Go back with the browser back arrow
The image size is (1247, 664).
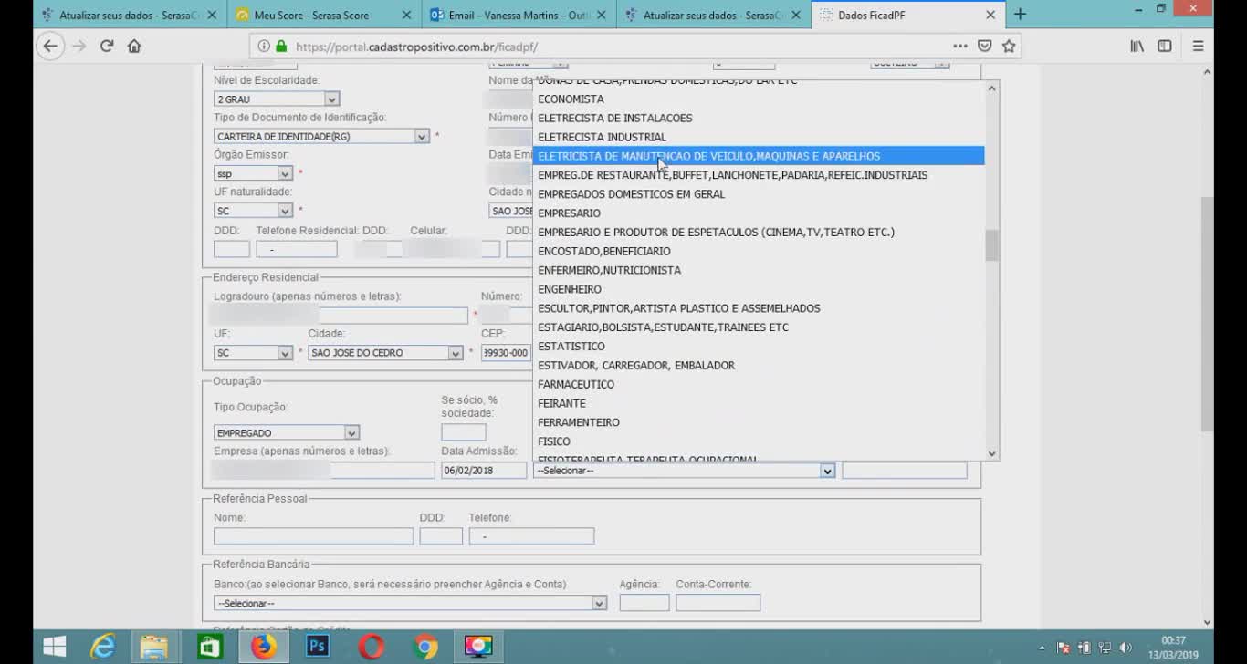point(50,46)
